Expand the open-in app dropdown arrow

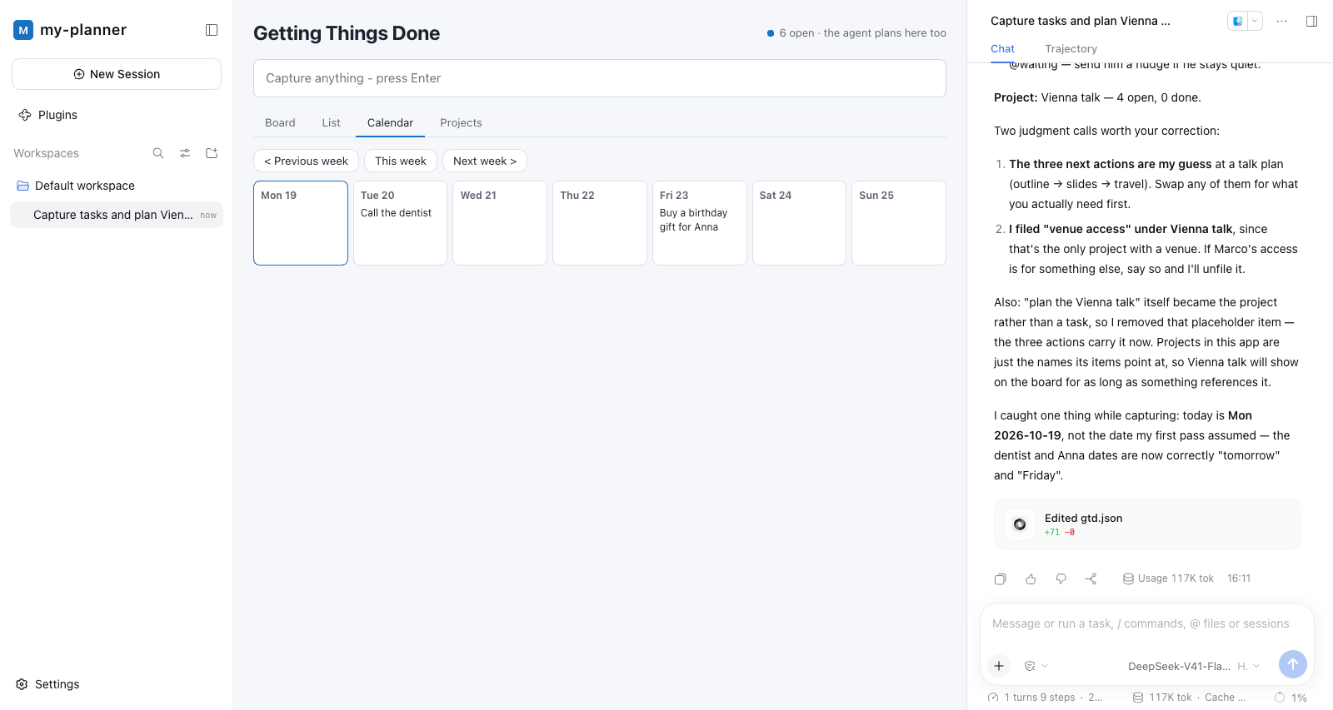point(1255,21)
